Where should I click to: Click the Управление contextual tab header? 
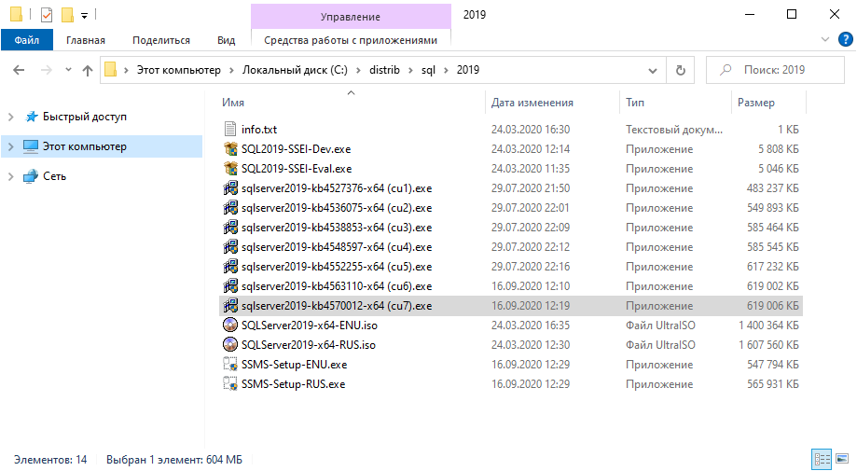coord(351,17)
